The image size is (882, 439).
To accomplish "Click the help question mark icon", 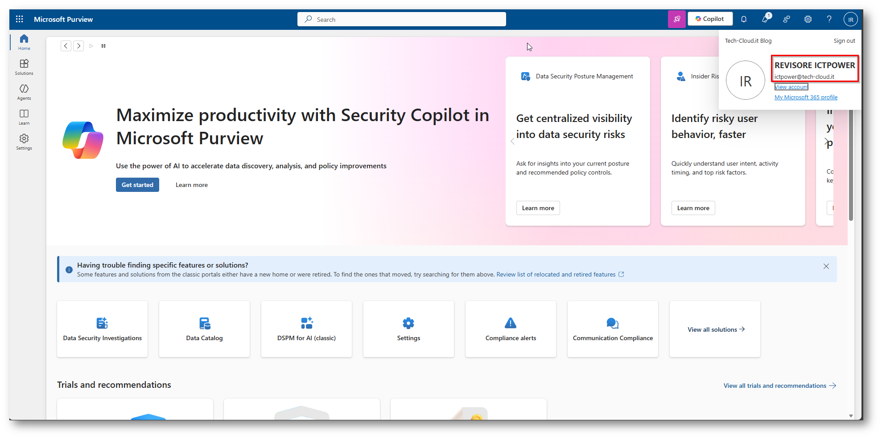I will coord(829,19).
